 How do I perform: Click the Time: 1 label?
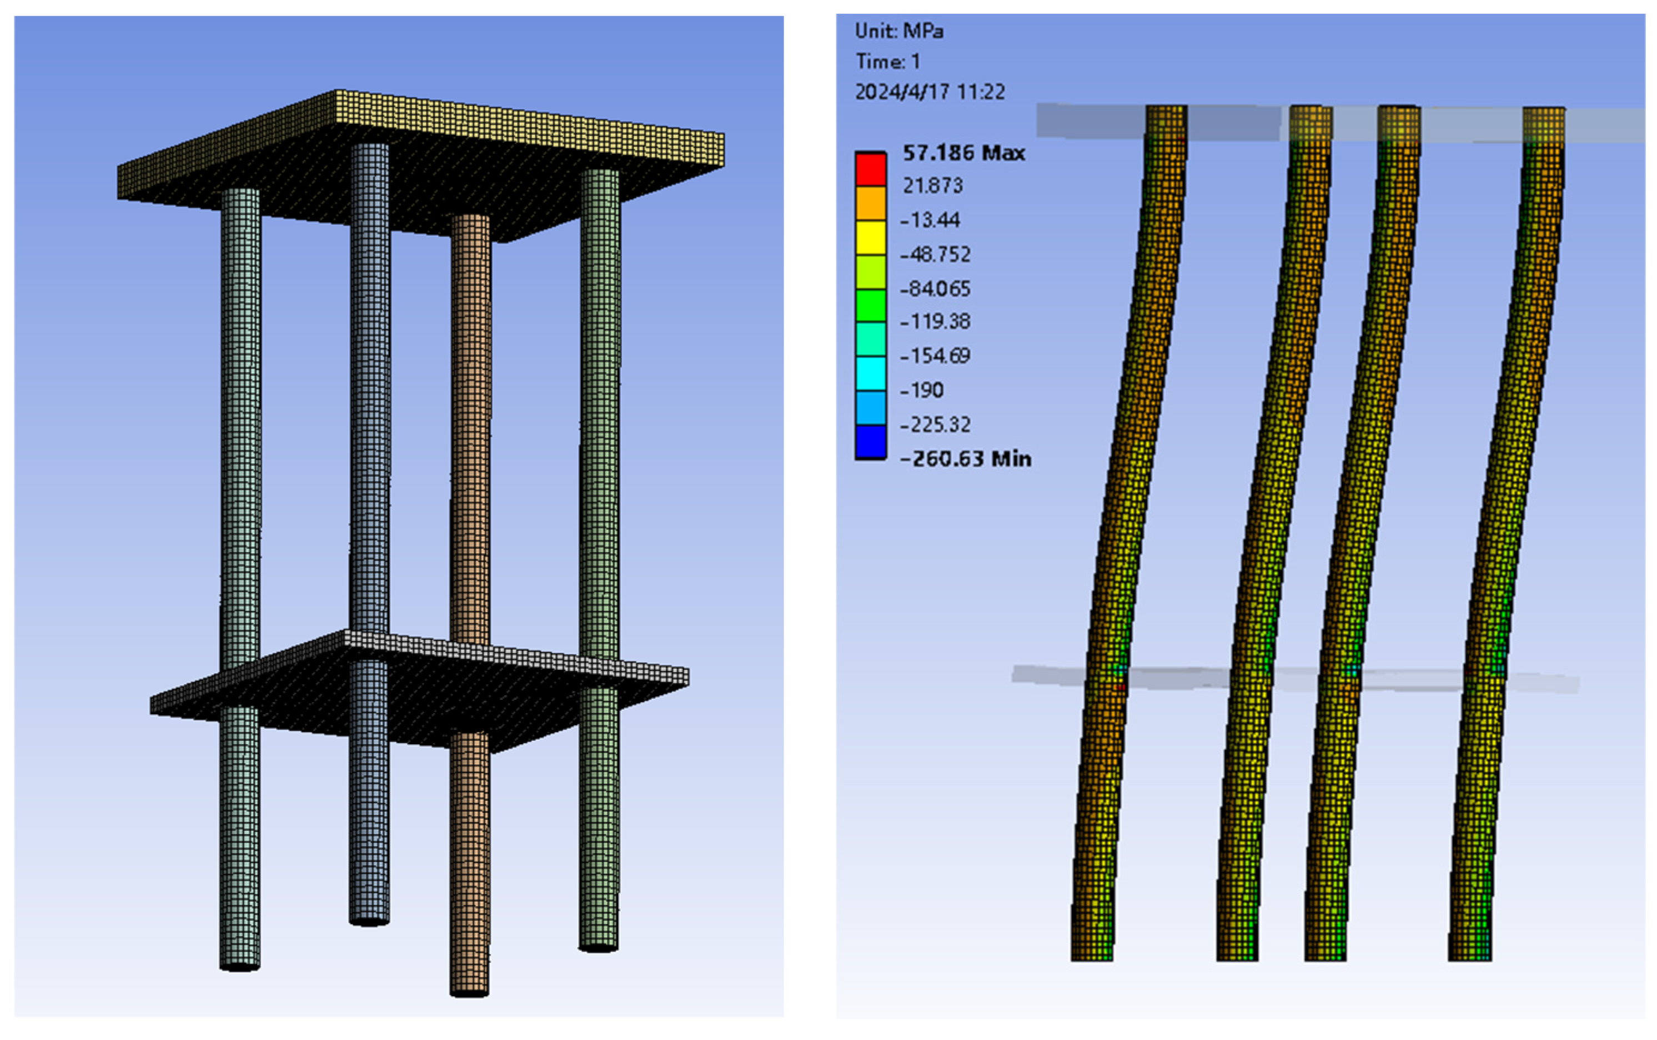click(888, 62)
